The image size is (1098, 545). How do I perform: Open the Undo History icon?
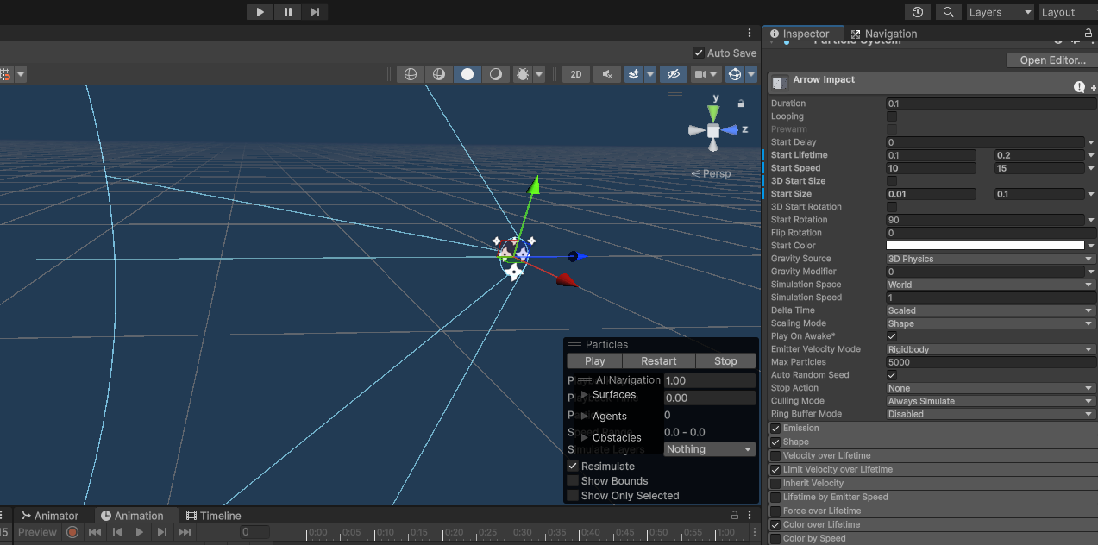pyautogui.click(x=918, y=12)
